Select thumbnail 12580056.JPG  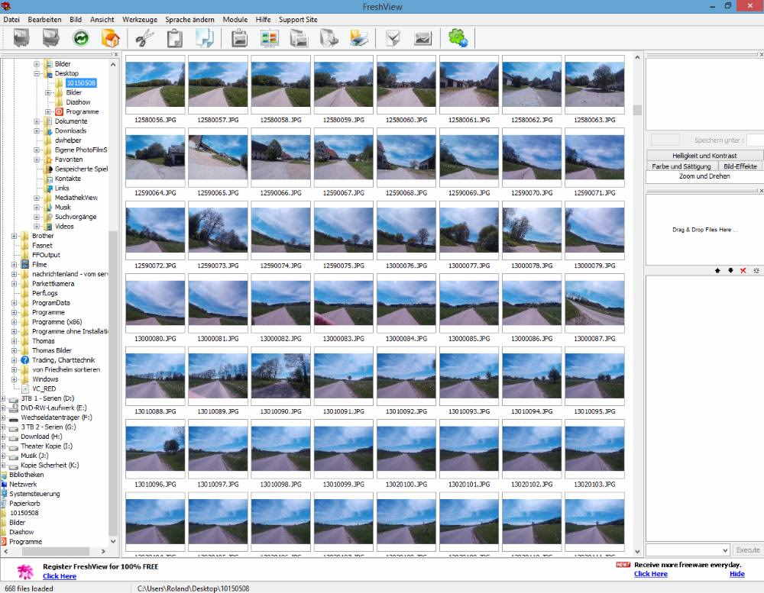tap(154, 85)
